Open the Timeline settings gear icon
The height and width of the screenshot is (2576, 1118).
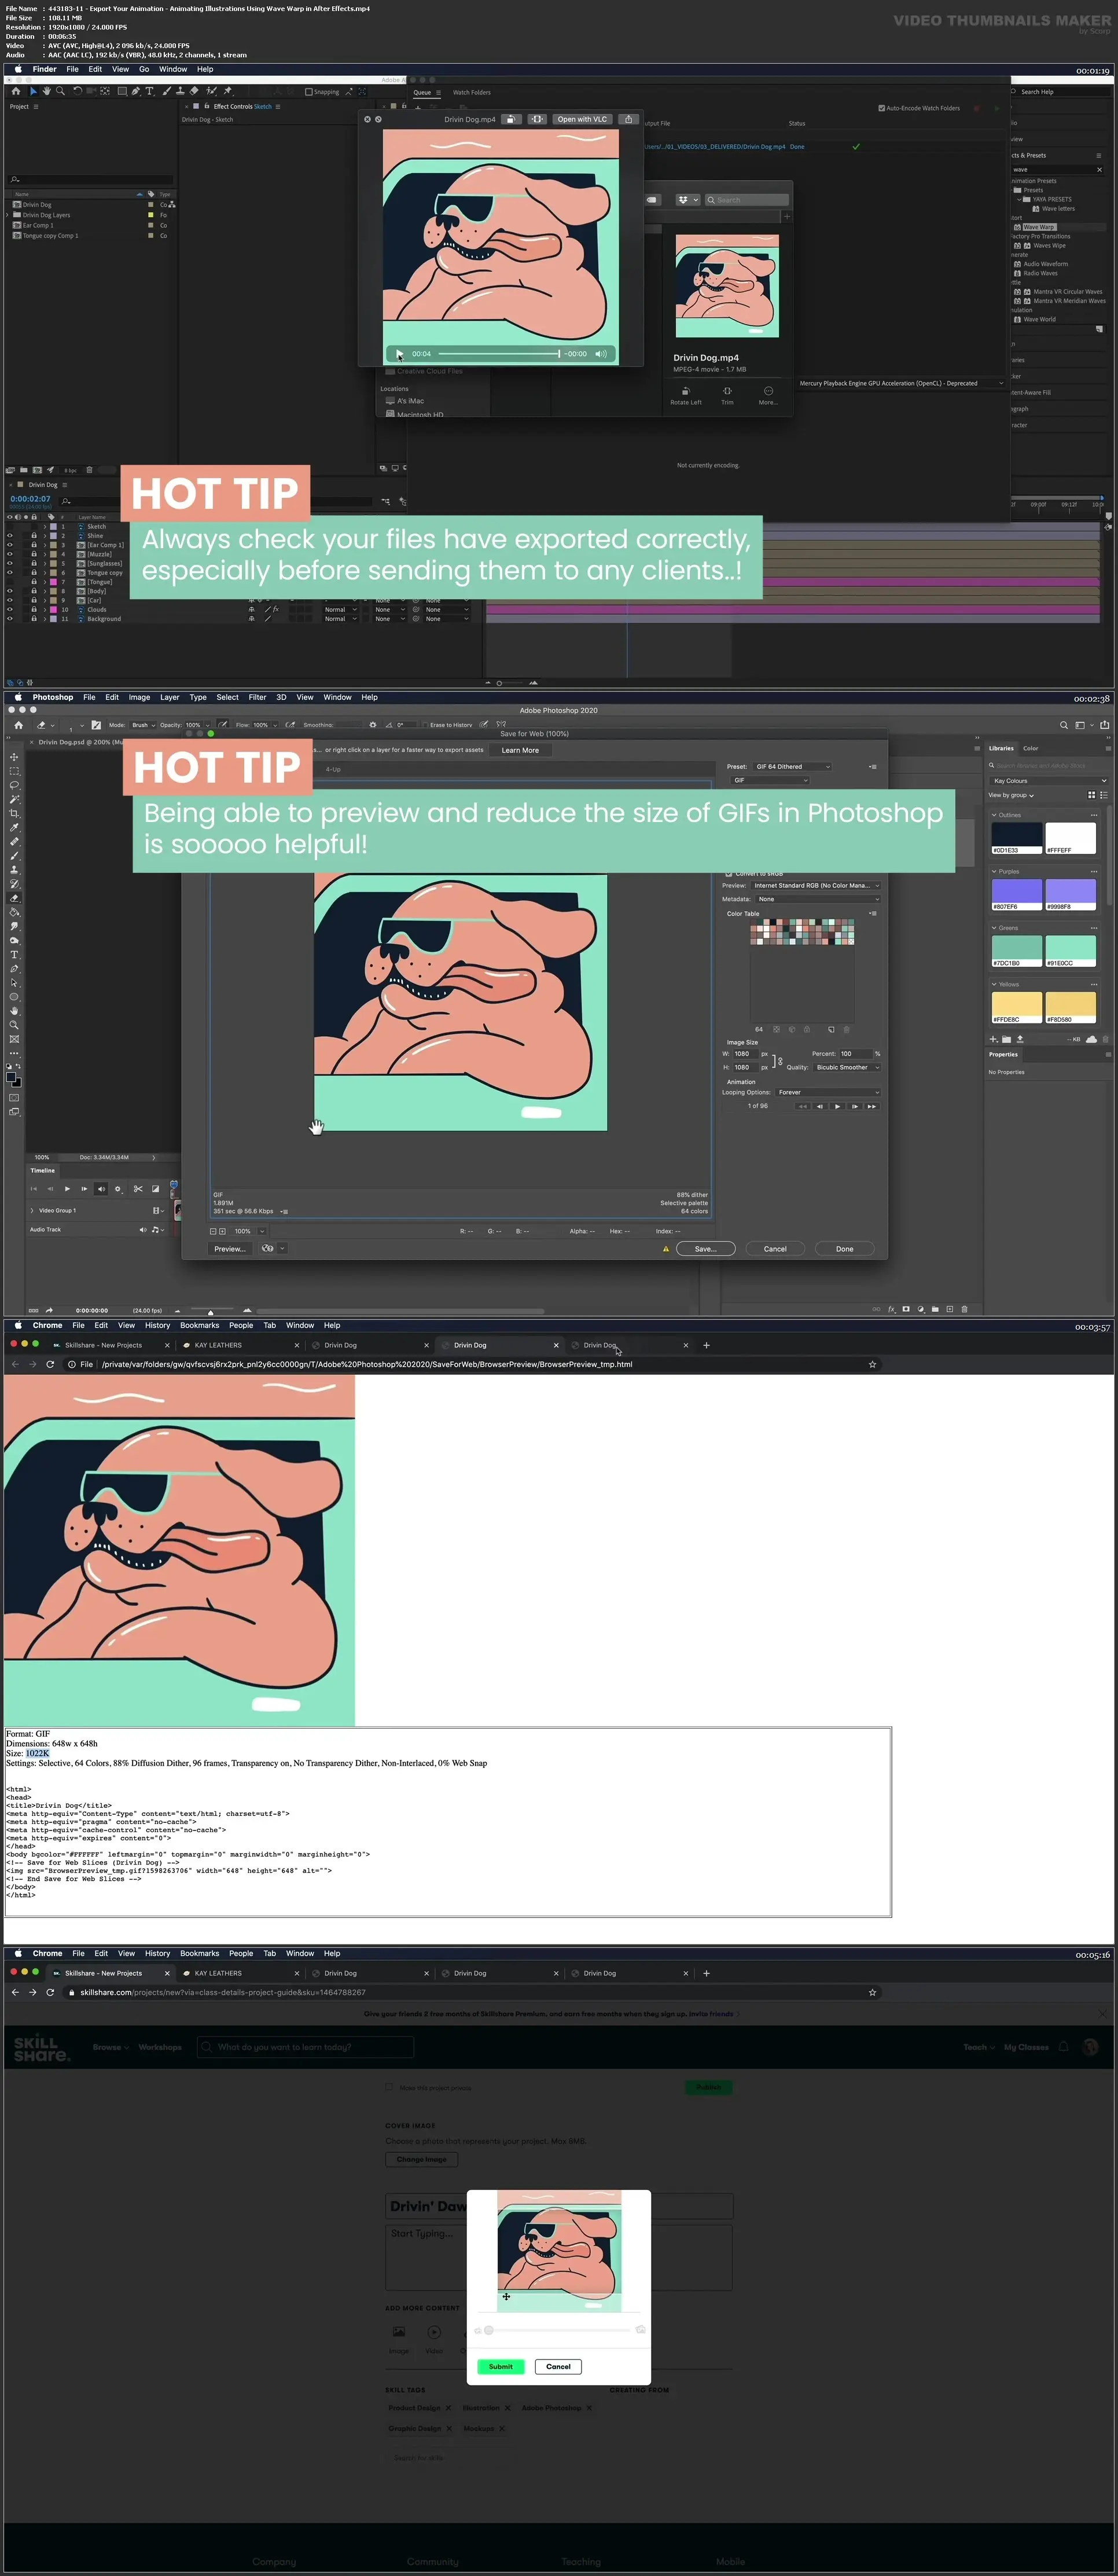(x=118, y=1189)
